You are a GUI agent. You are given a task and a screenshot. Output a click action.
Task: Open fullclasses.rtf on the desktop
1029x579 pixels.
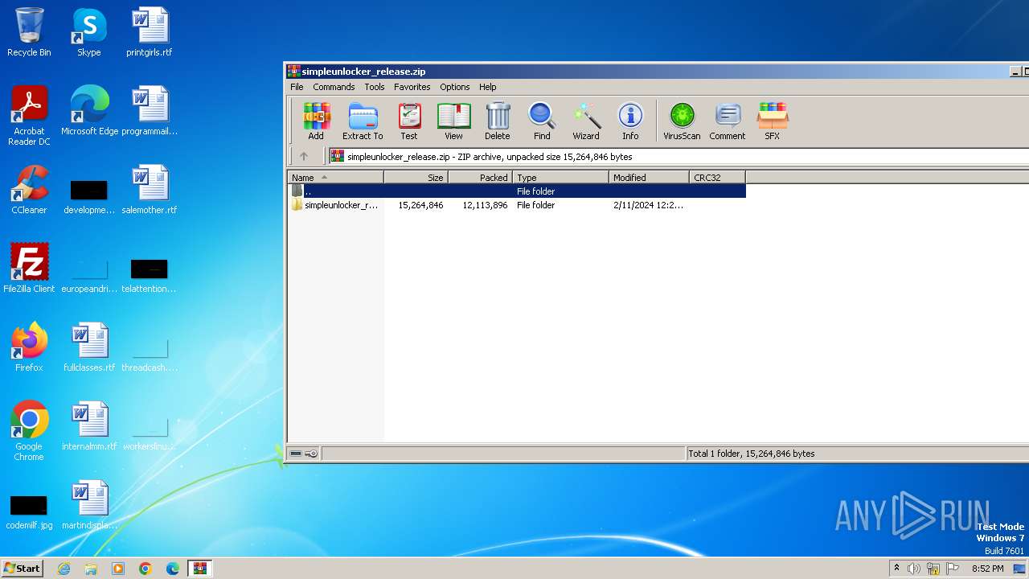tap(89, 347)
